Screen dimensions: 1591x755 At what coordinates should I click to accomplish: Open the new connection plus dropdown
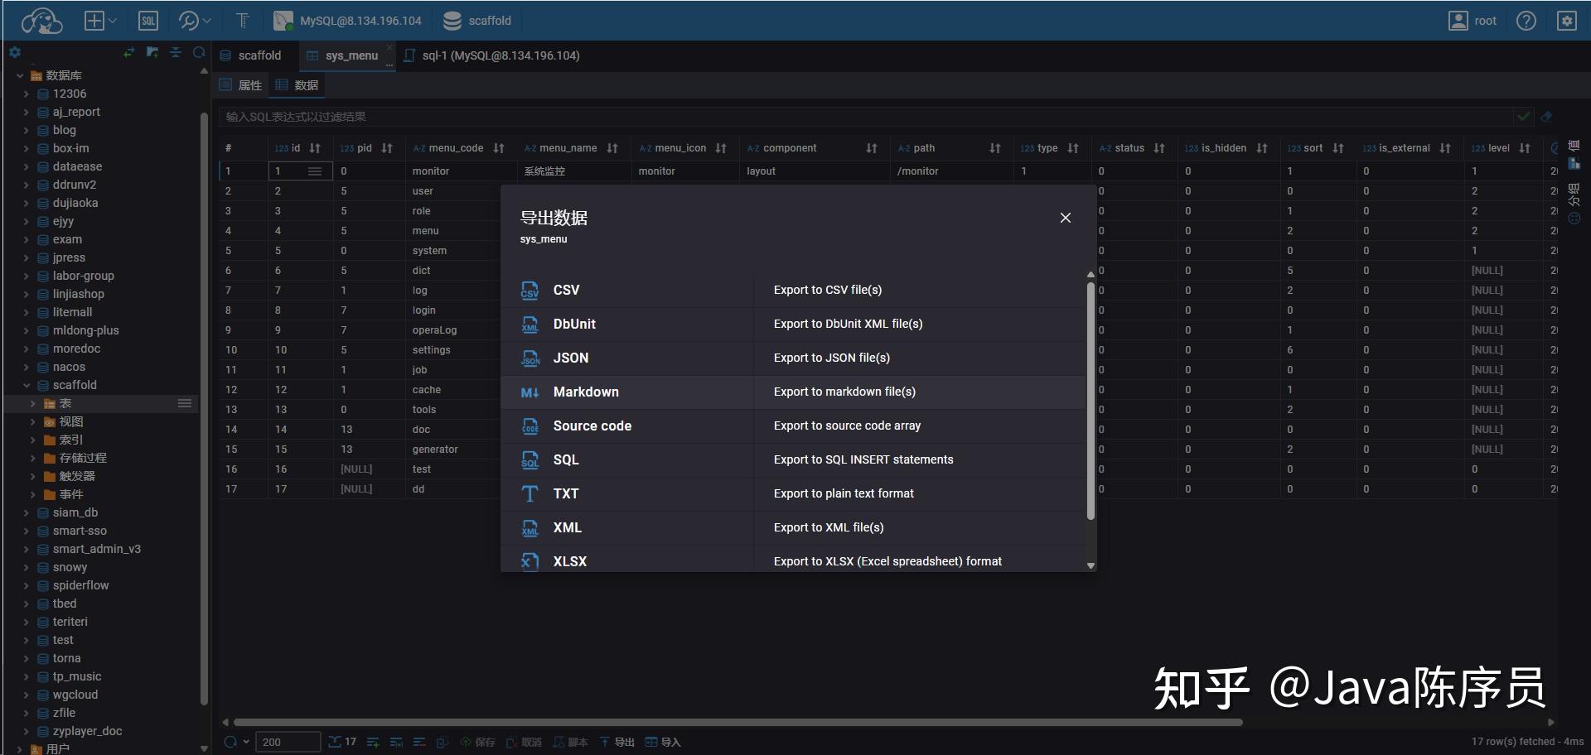click(101, 21)
